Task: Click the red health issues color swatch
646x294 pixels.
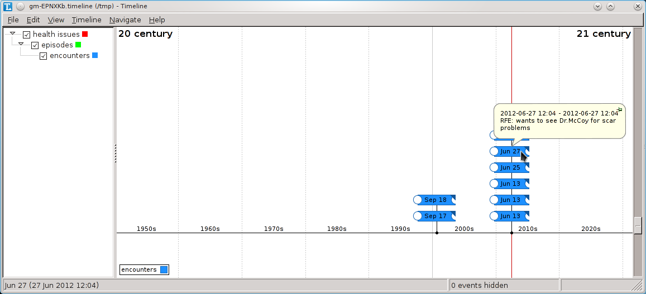Action: (85, 34)
